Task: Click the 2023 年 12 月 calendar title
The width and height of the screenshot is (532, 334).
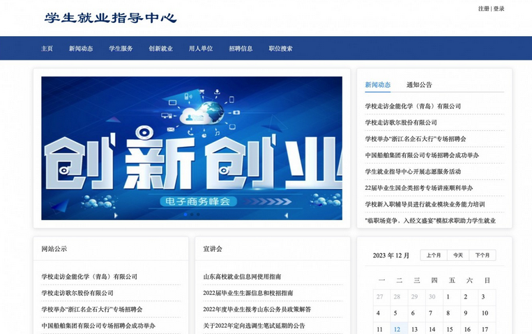Action: (391, 255)
